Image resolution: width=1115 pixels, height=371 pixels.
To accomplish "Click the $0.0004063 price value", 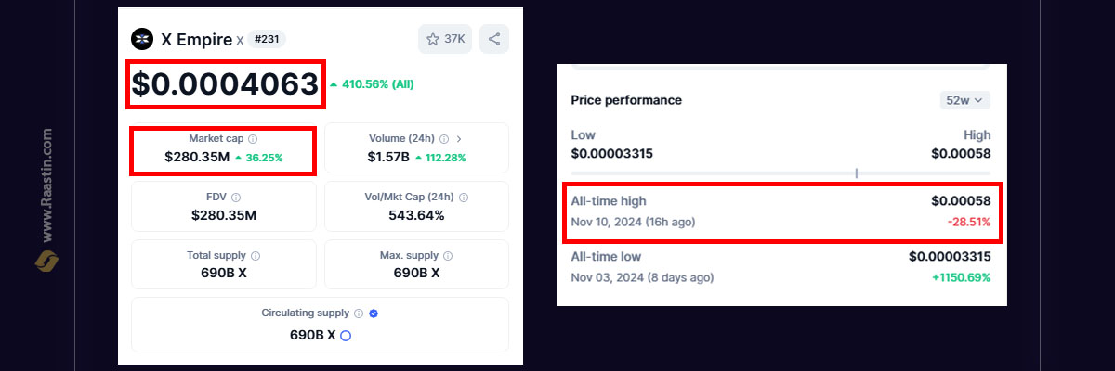I will coord(226,83).
